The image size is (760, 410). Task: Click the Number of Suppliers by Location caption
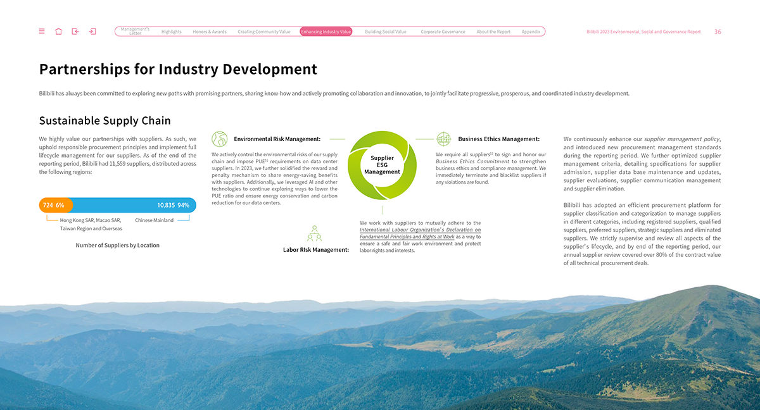pyautogui.click(x=118, y=245)
